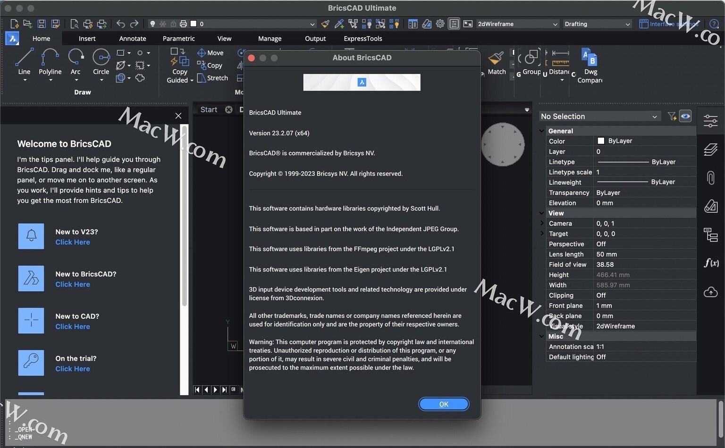Toggle the Properties sliders panel icon
Image resolution: width=725 pixels, height=448 pixels.
(710, 121)
